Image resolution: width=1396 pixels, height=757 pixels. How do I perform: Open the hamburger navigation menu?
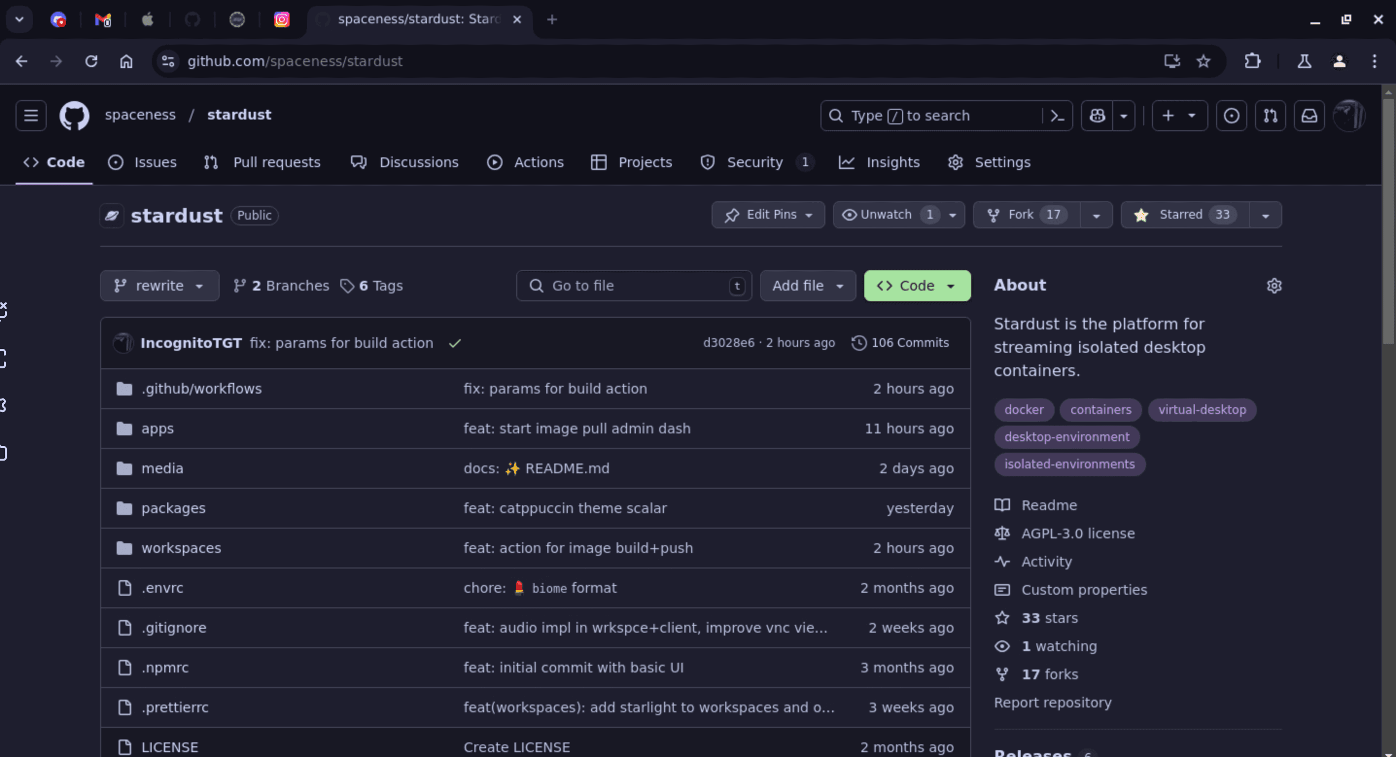tap(31, 116)
